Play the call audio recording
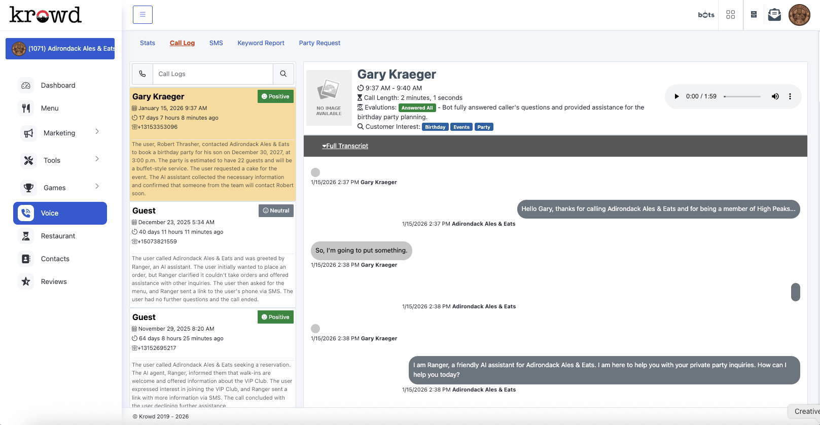The height and width of the screenshot is (425, 820). tap(676, 96)
